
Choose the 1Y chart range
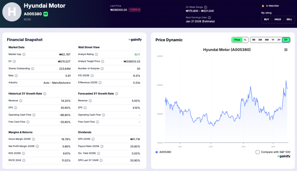click(x=273, y=40)
